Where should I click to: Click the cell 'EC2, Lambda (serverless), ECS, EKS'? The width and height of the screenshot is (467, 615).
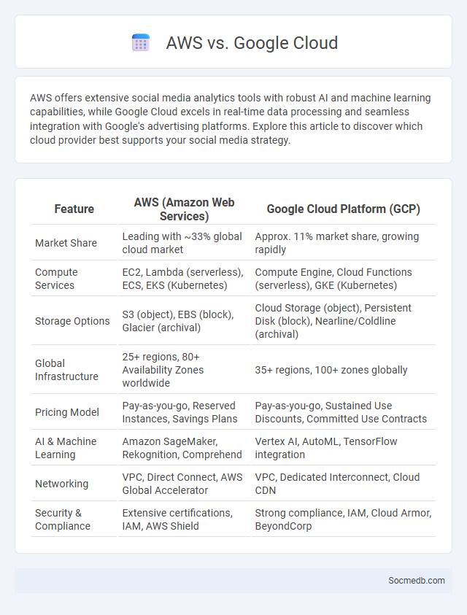coord(184,279)
